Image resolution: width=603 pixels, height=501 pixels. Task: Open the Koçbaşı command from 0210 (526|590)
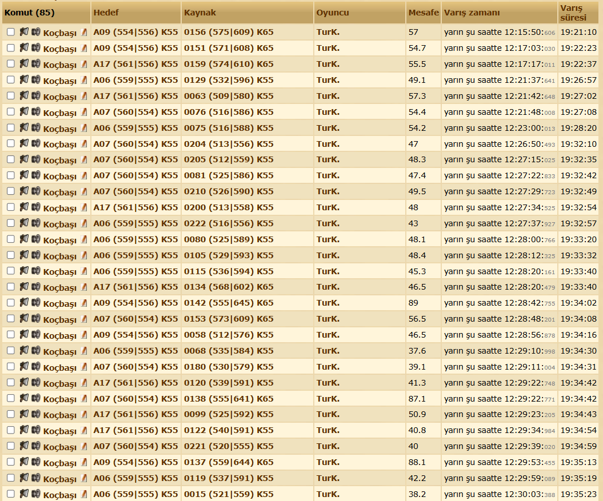[x=60, y=192]
